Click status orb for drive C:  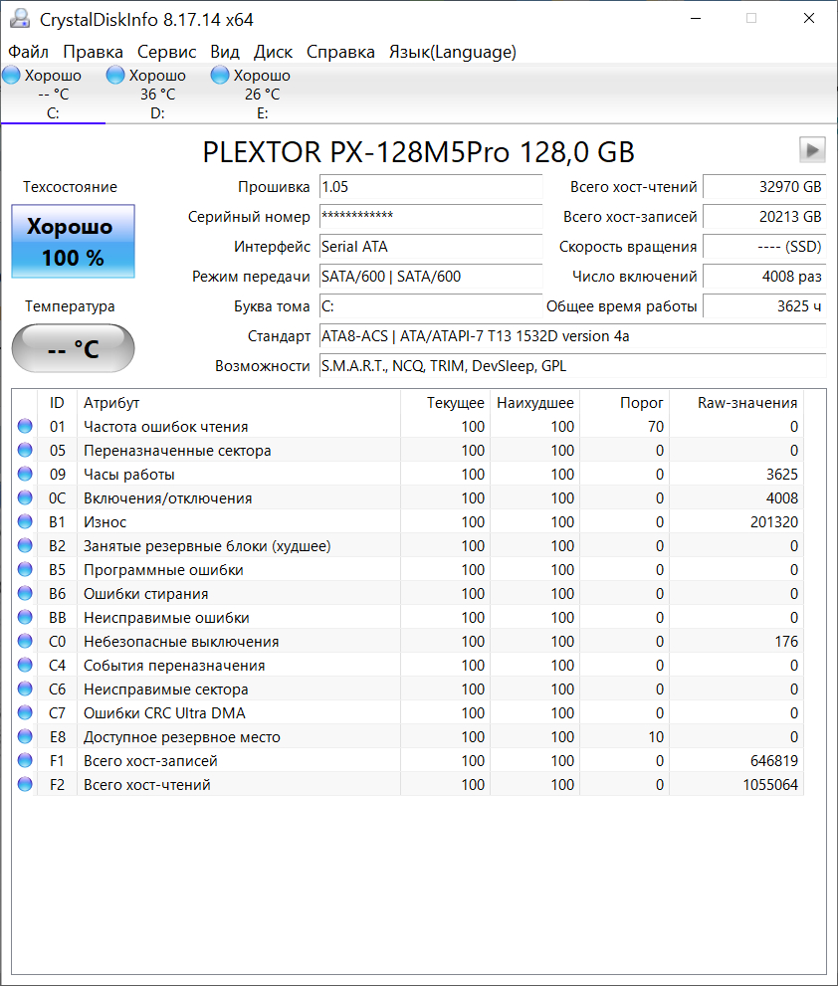pyautogui.click(x=11, y=76)
